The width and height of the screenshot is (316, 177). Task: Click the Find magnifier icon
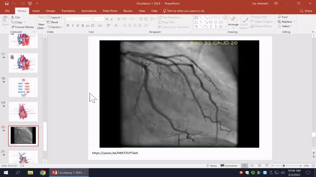279,17
